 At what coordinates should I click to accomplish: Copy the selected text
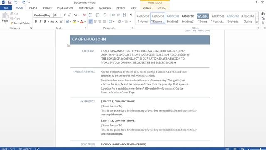[15, 18]
